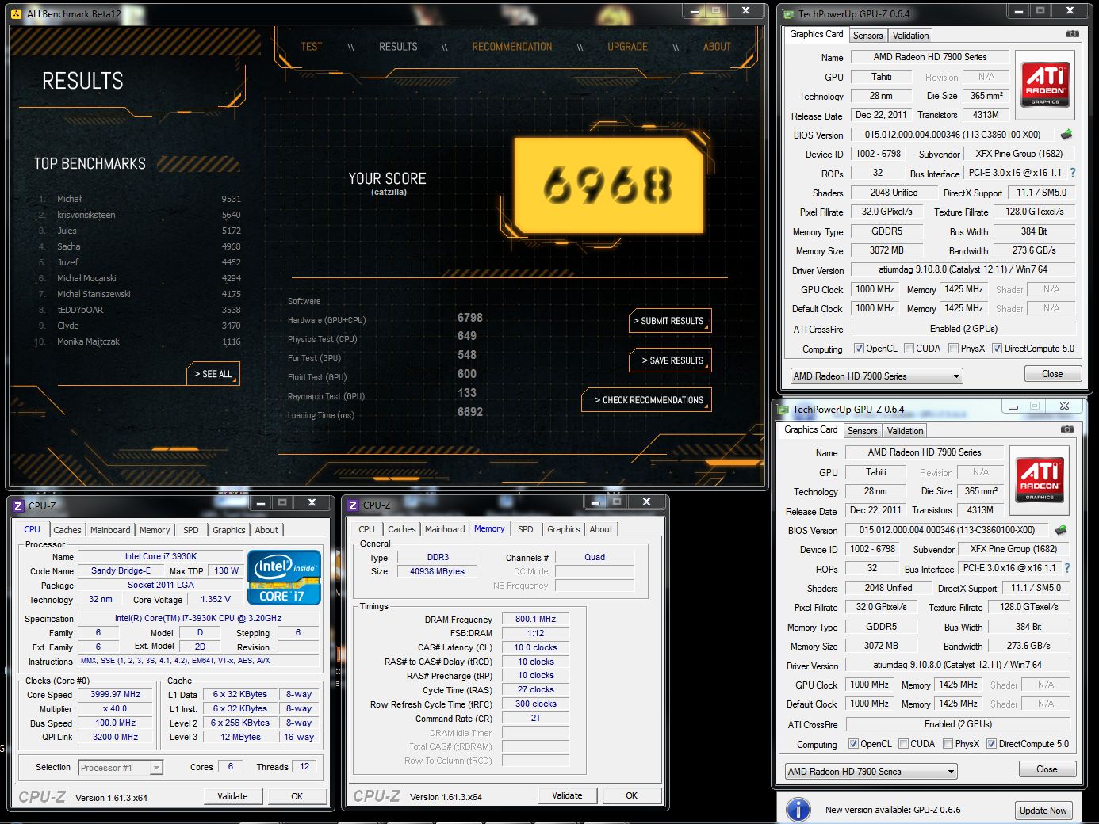The width and height of the screenshot is (1099, 824).
Task: Click the BIOS save chip icon in lower GPU-Z window
Action: click(1061, 529)
